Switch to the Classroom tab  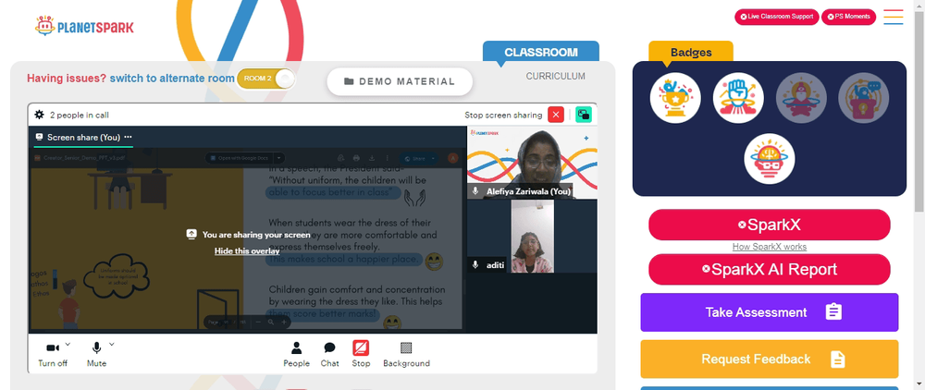[x=541, y=52]
